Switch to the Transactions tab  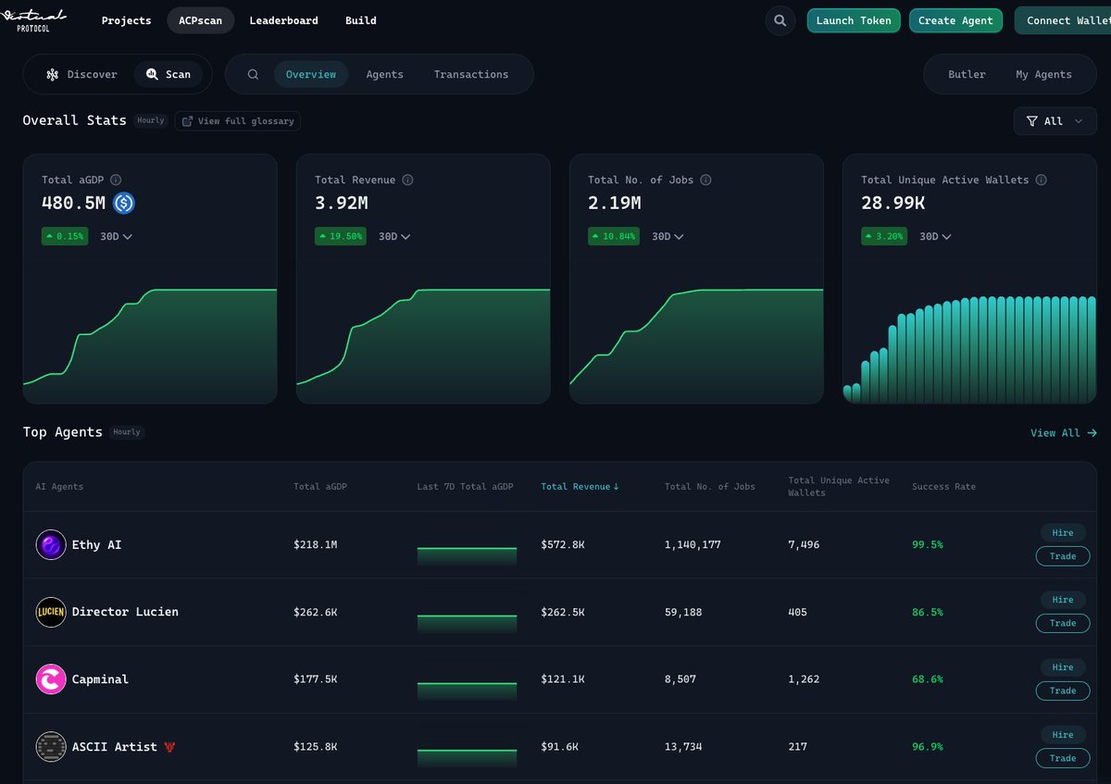471,74
